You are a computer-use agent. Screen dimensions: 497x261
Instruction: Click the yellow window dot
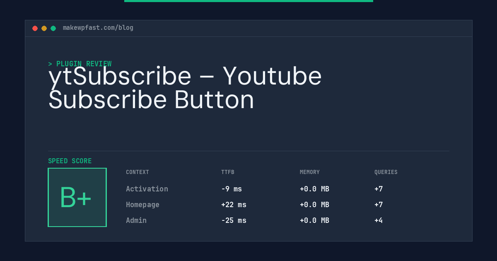(x=44, y=28)
